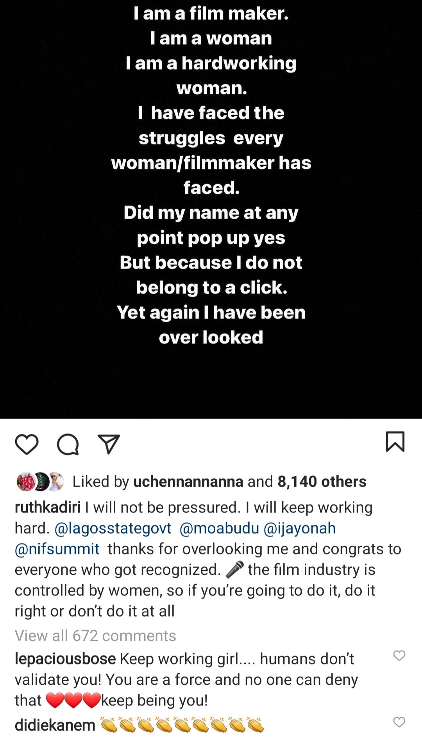View the 8,140 others who liked
The image size is (422, 738).
click(322, 482)
